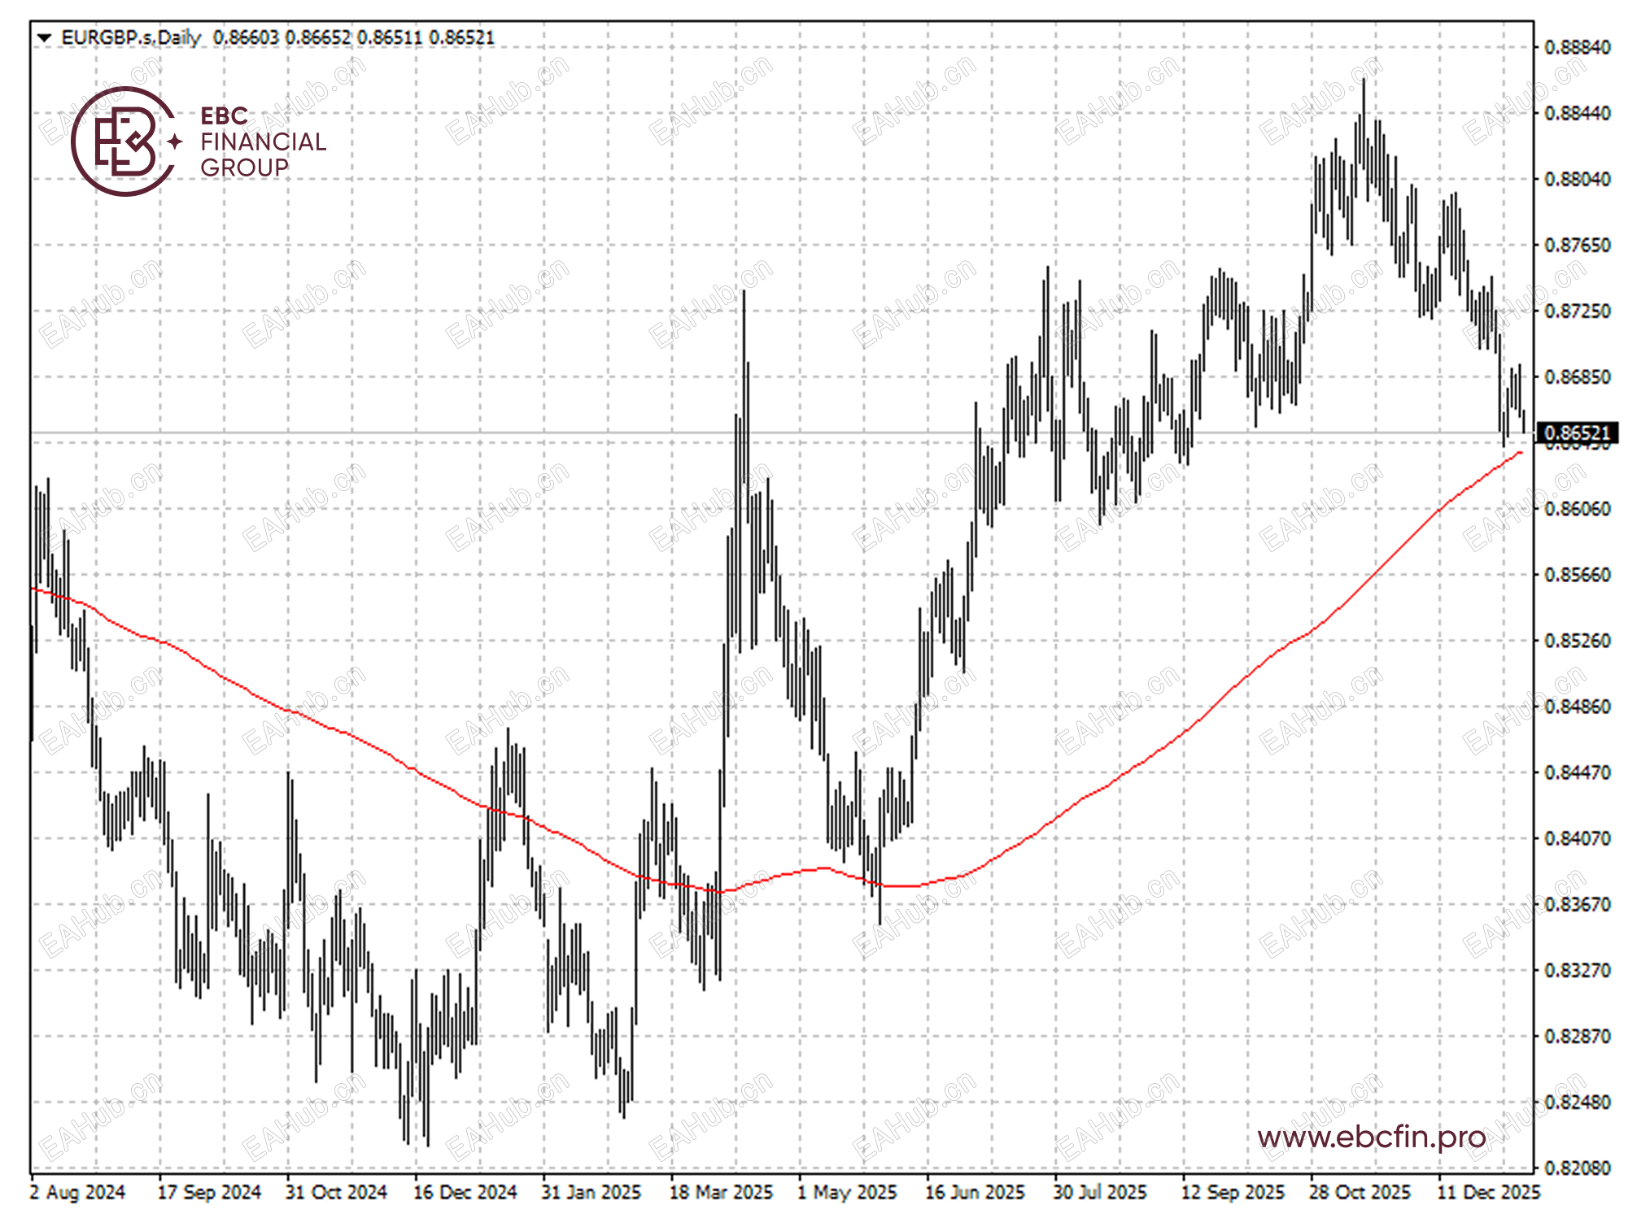Select the 18 Mar 2025 date marker

(x=720, y=1193)
